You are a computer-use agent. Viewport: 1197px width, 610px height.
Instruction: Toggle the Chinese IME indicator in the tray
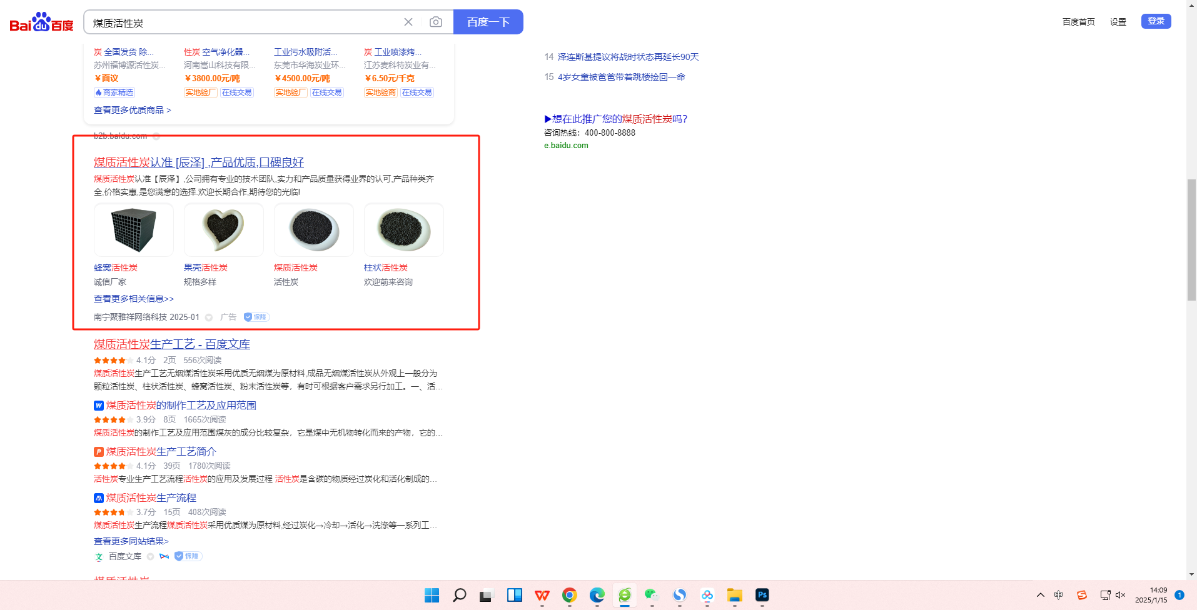[x=1058, y=595]
